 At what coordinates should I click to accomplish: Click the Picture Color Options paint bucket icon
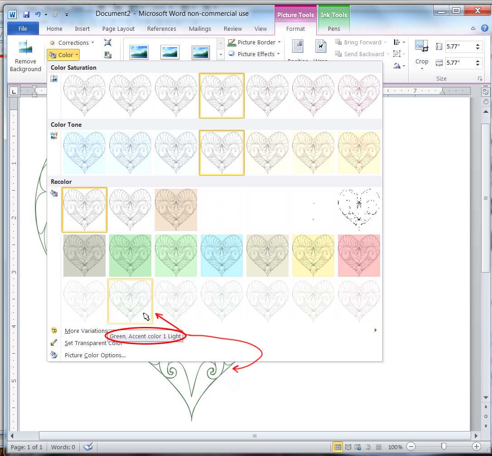pyautogui.click(x=54, y=355)
